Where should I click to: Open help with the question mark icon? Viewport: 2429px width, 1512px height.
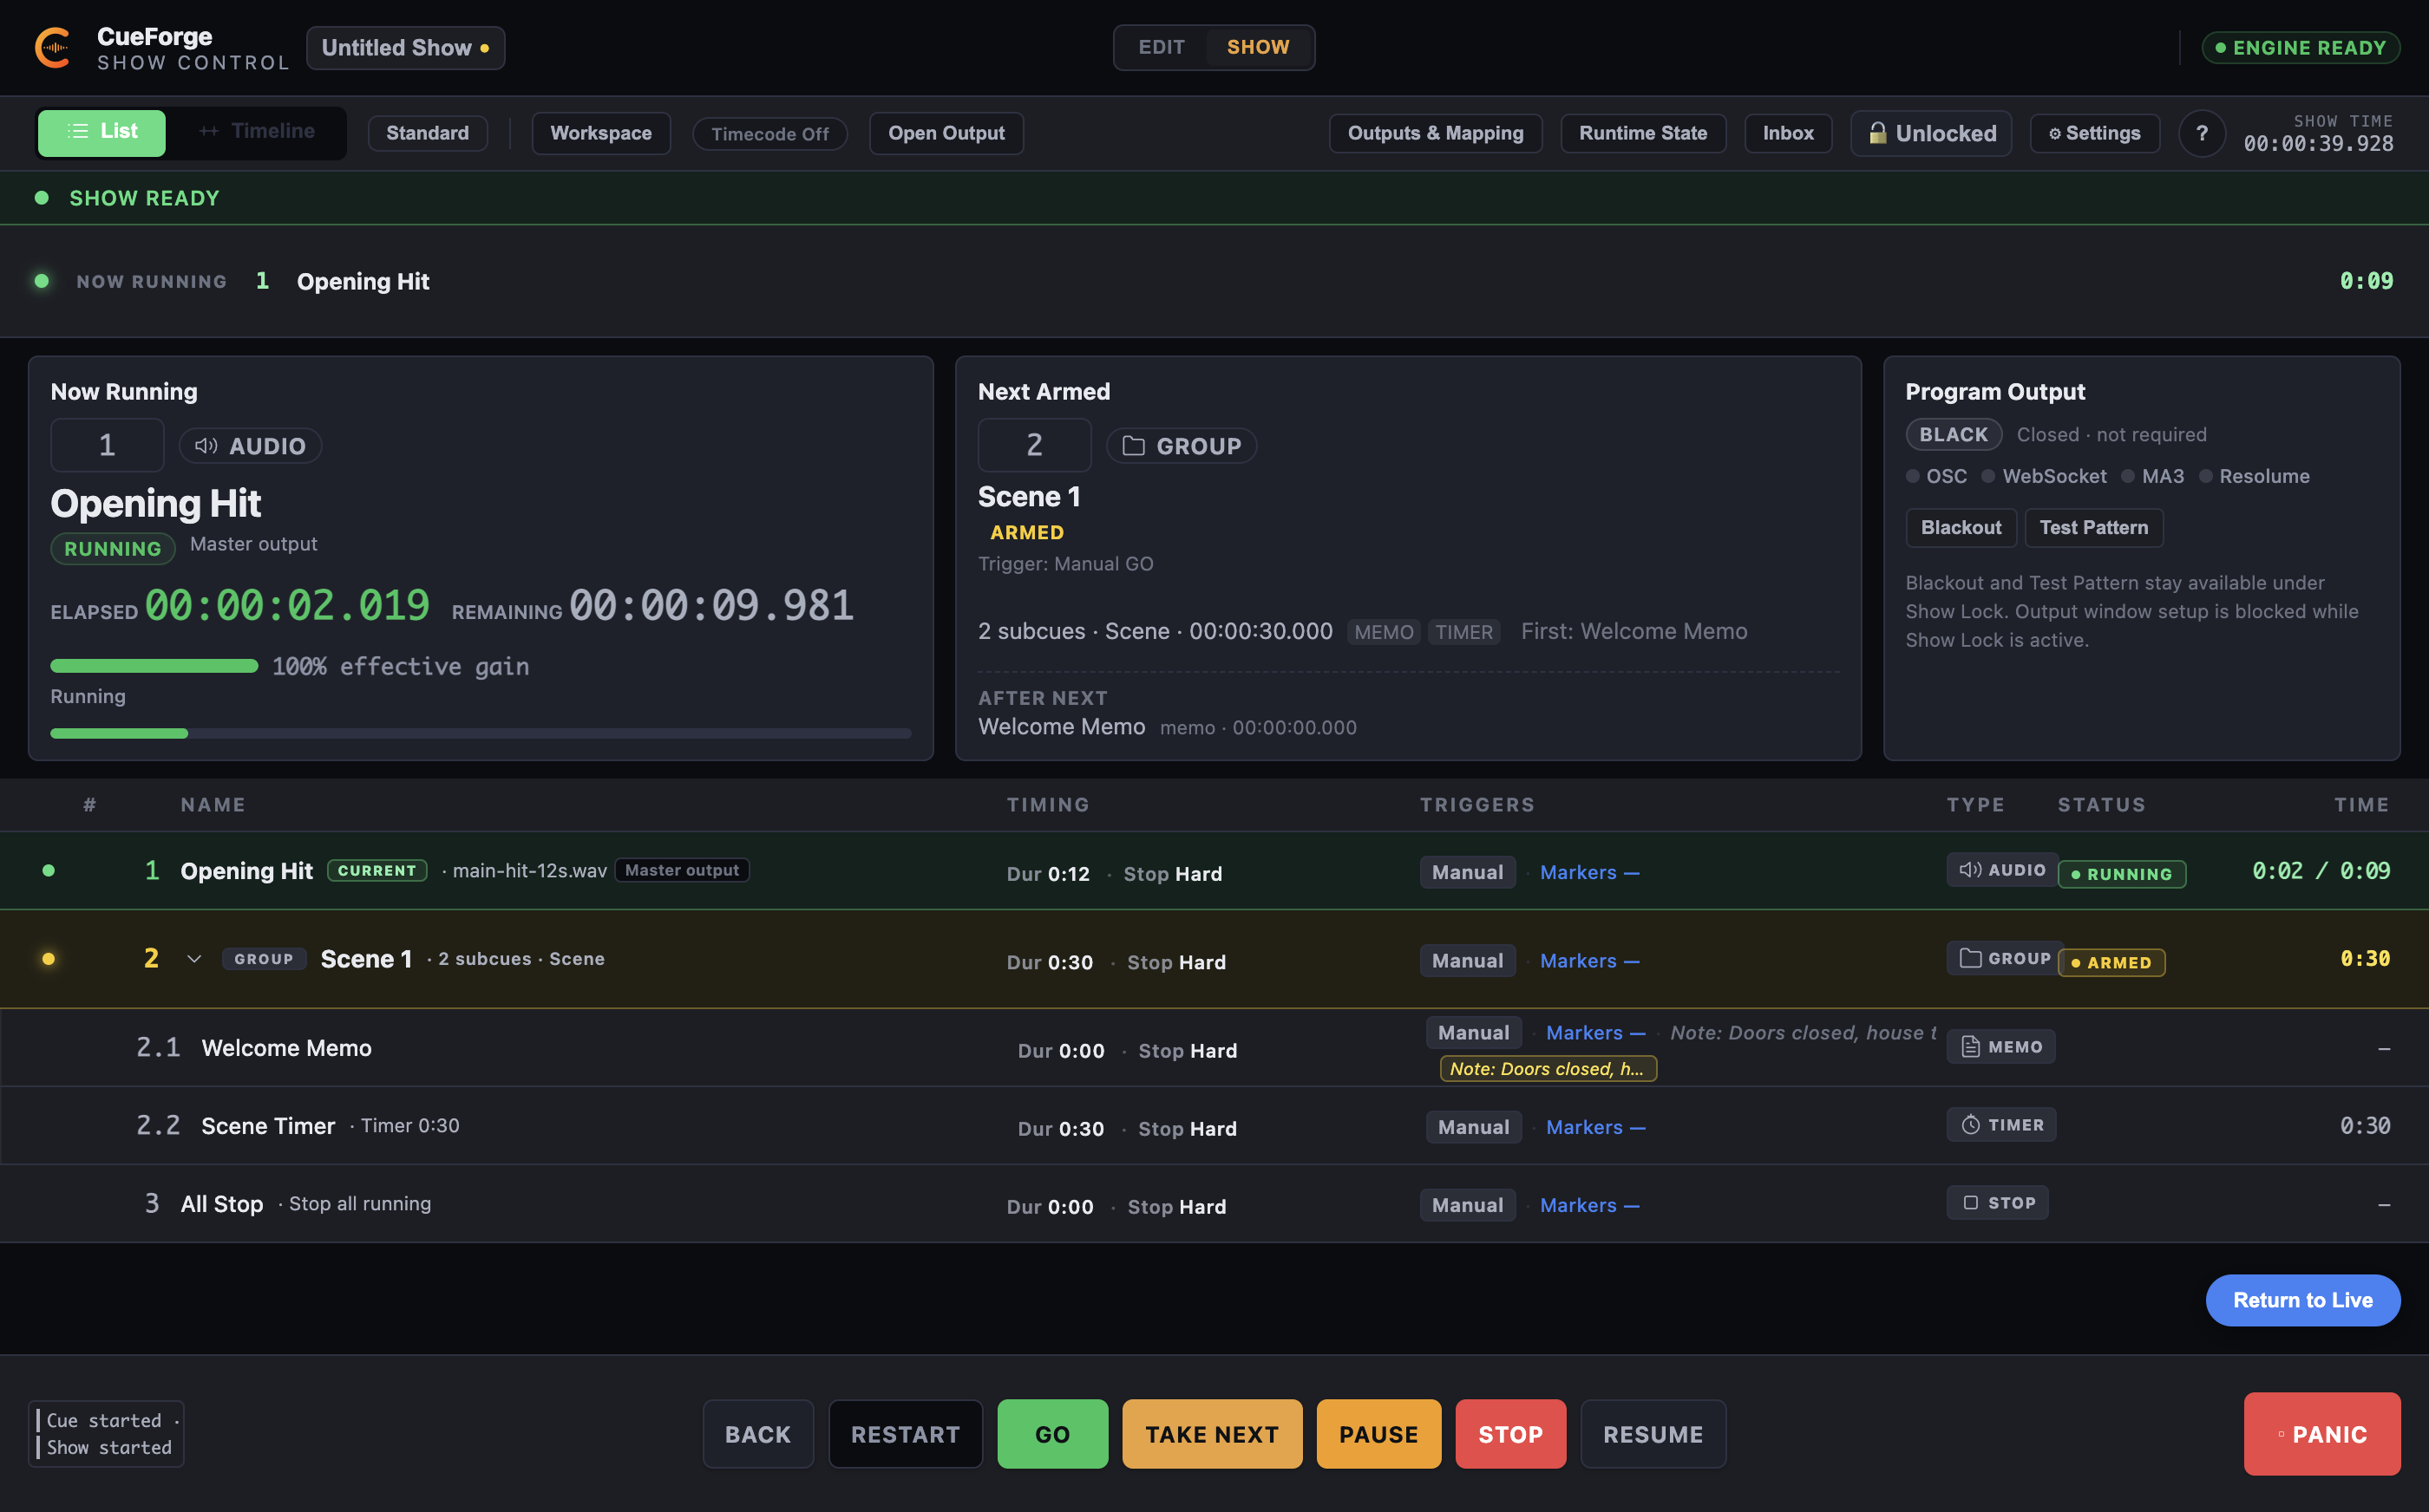[2202, 133]
